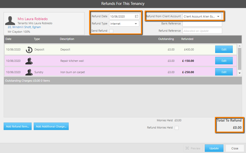The width and height of the screenshot is (246, 153).
Task: Click into the Refund Reference field
Action: 202,31
